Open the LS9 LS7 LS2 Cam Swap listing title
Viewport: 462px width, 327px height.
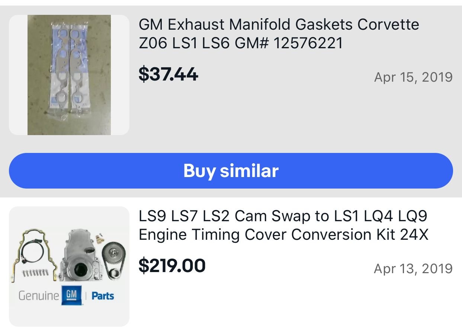[x=284, y=216]
